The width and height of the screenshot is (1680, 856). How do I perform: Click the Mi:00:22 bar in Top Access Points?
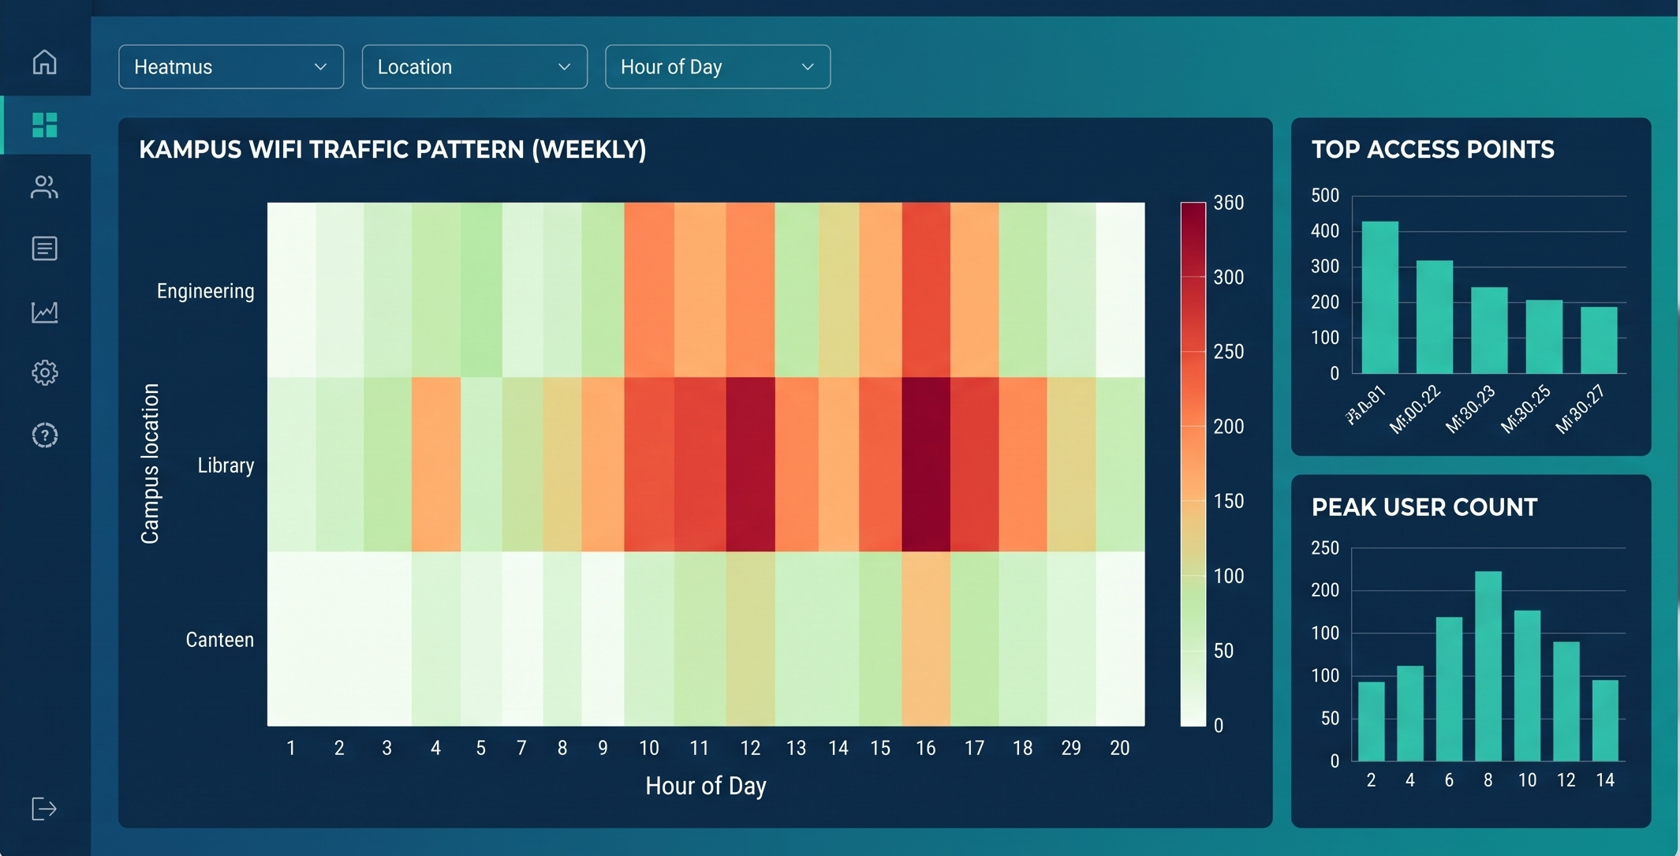point(1435,317)
